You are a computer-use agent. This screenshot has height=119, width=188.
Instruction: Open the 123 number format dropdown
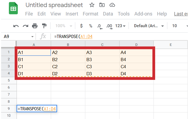pyautogui.click(x=120, y=26)
